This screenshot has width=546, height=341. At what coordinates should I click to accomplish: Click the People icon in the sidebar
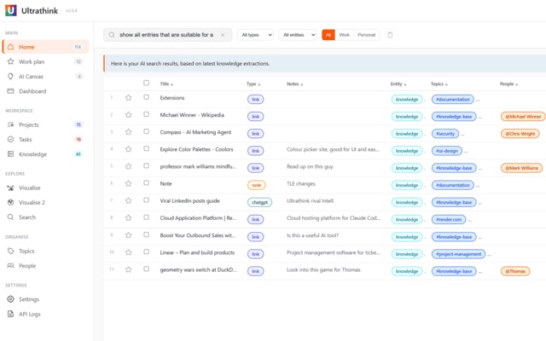point(11,265)
